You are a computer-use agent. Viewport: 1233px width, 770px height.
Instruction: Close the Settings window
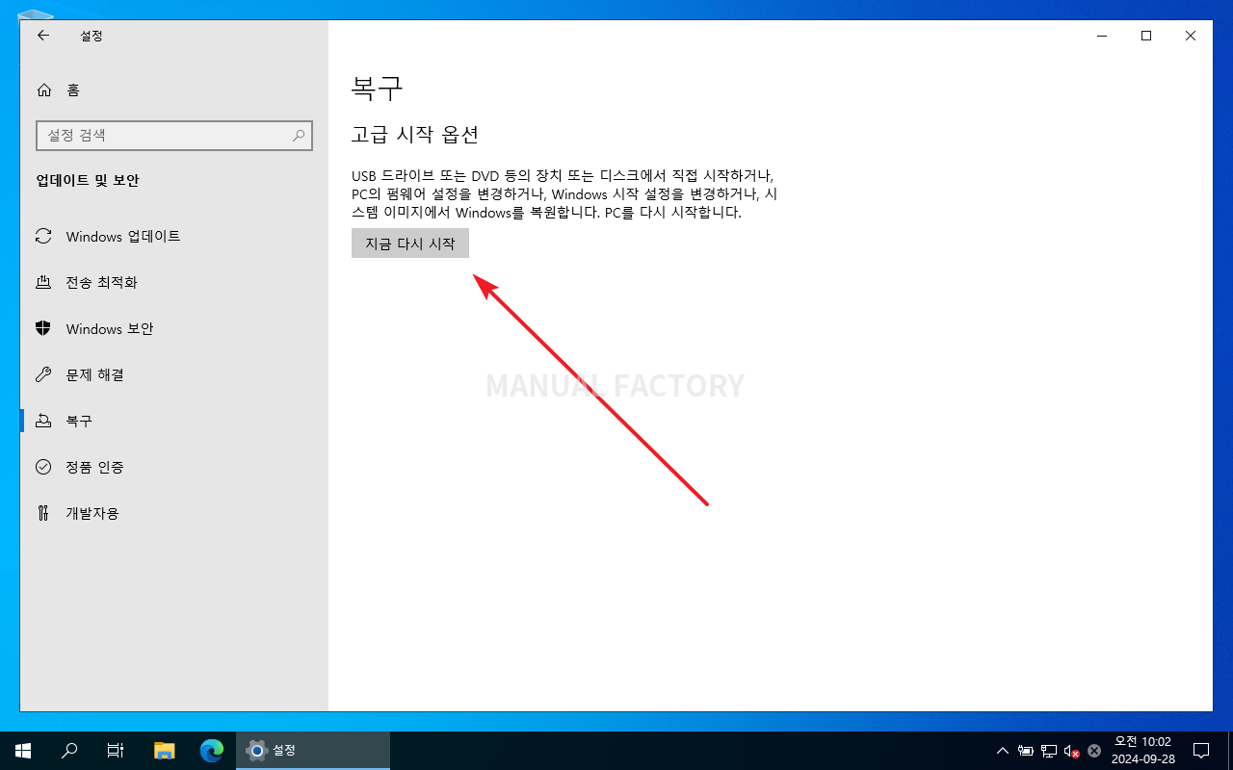pyautogui.click(x=1191, y=36)
